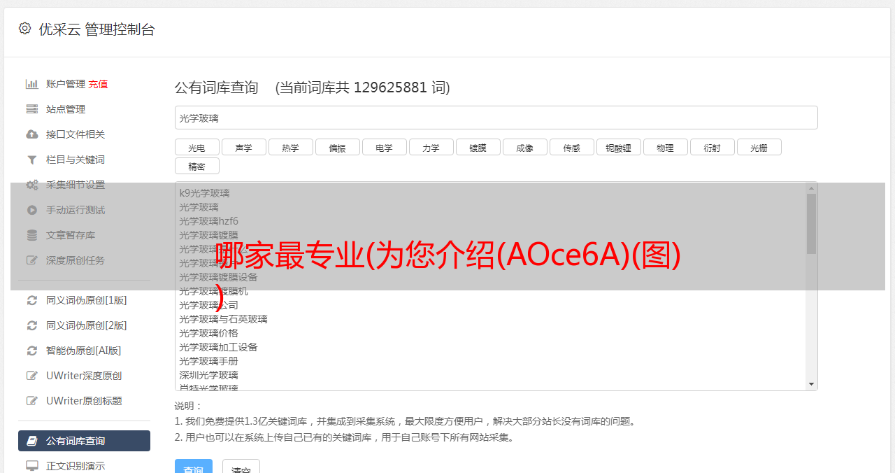Click the results list scrollbar up arrow
The width and height of the screenshot is (895, 473).
click(x=811, y=188)
